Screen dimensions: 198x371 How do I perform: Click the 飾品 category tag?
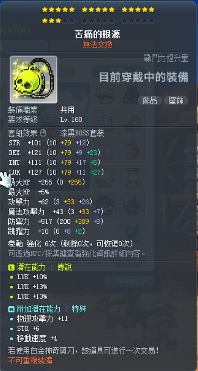(x=150, y=101)
